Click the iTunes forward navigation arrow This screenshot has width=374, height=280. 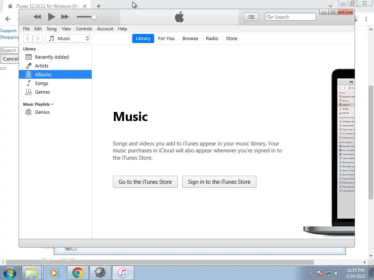click(x=38, y=38)
